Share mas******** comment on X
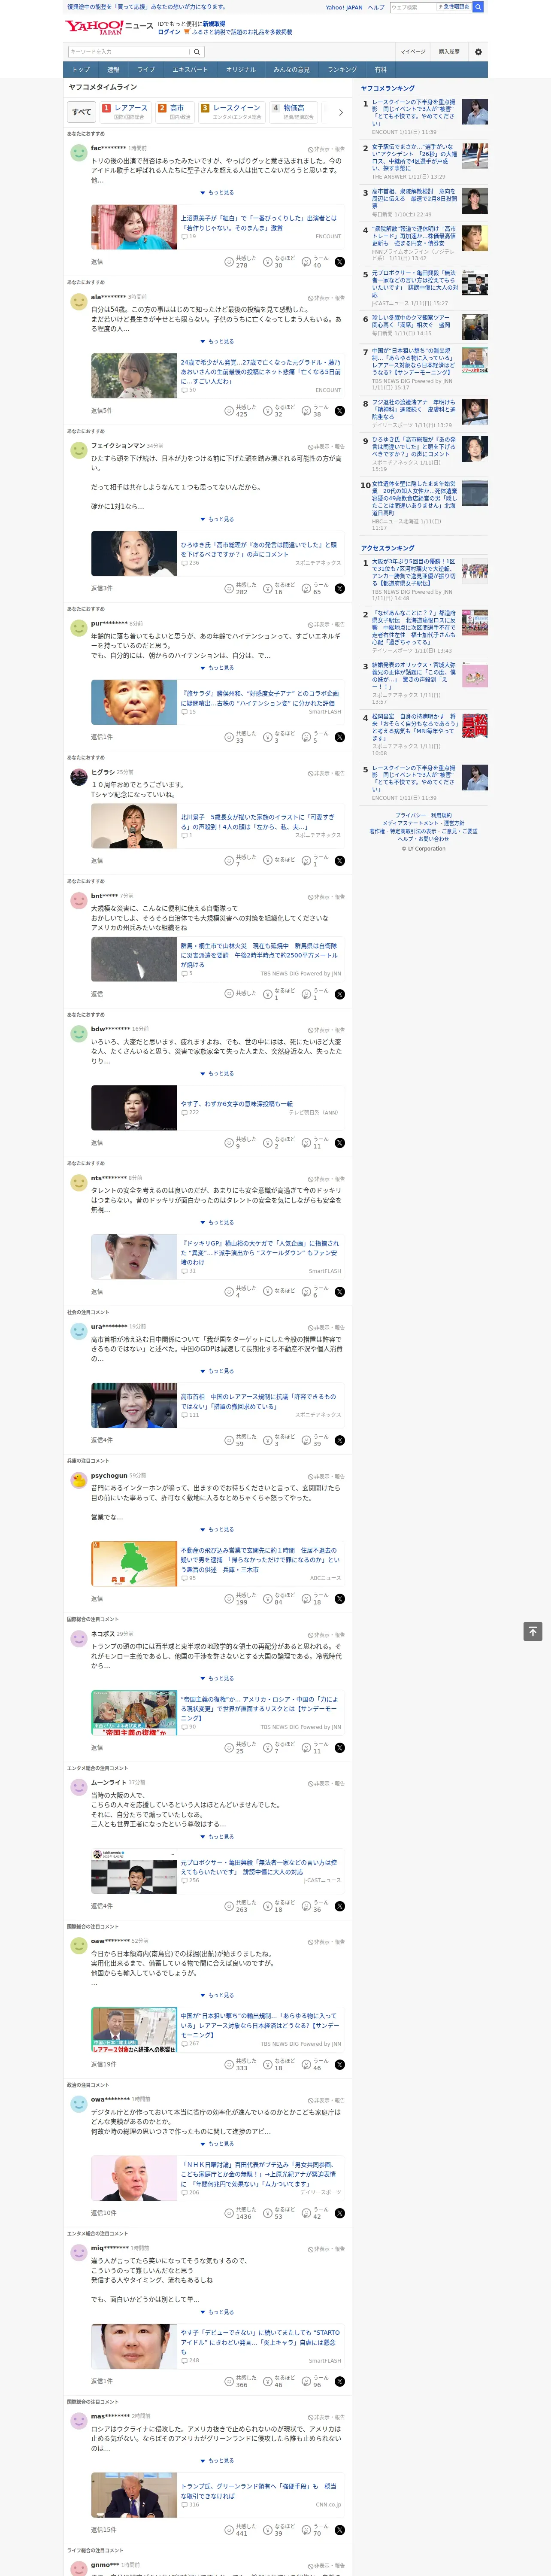Screen dimensions: 551x2576 pyautogui.click(x=340, y=2530)
